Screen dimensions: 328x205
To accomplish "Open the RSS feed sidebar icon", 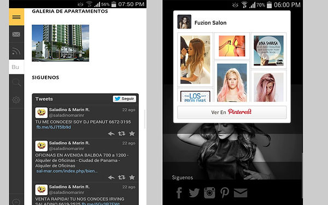I will tap(16, 51).
